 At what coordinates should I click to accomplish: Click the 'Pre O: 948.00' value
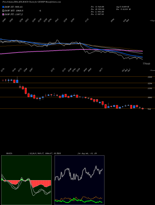[97, 7]
